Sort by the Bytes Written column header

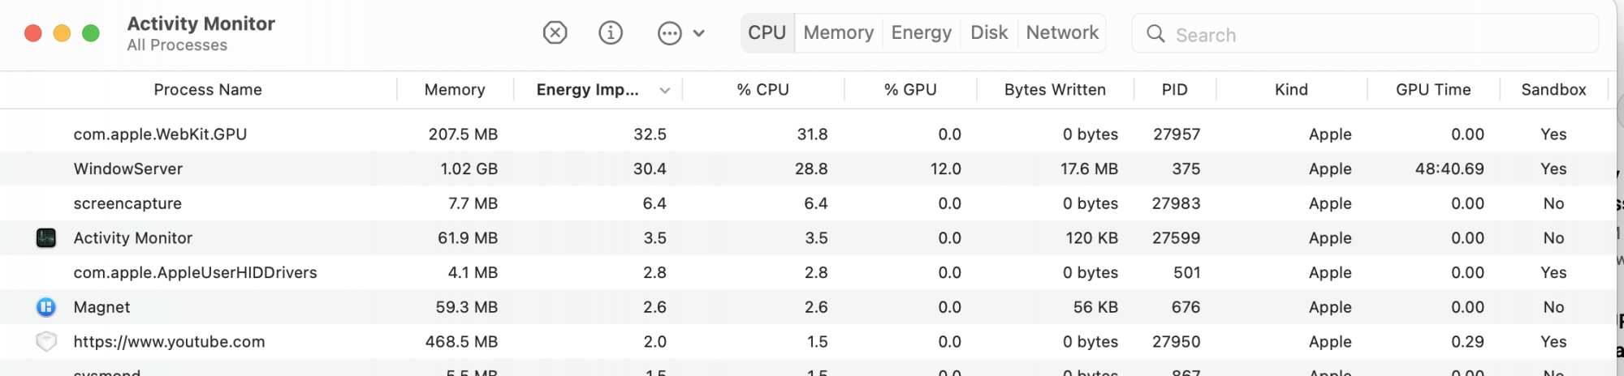click(1055, 90)
